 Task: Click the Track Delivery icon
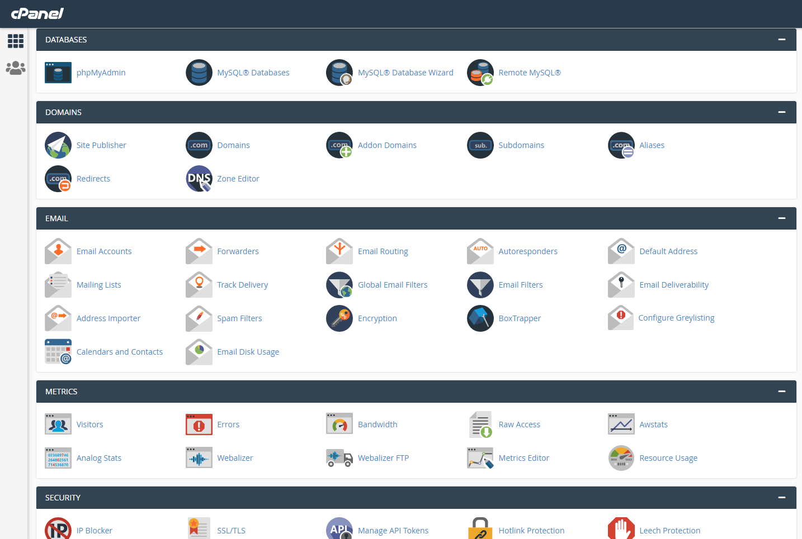[x=199, y=285]
